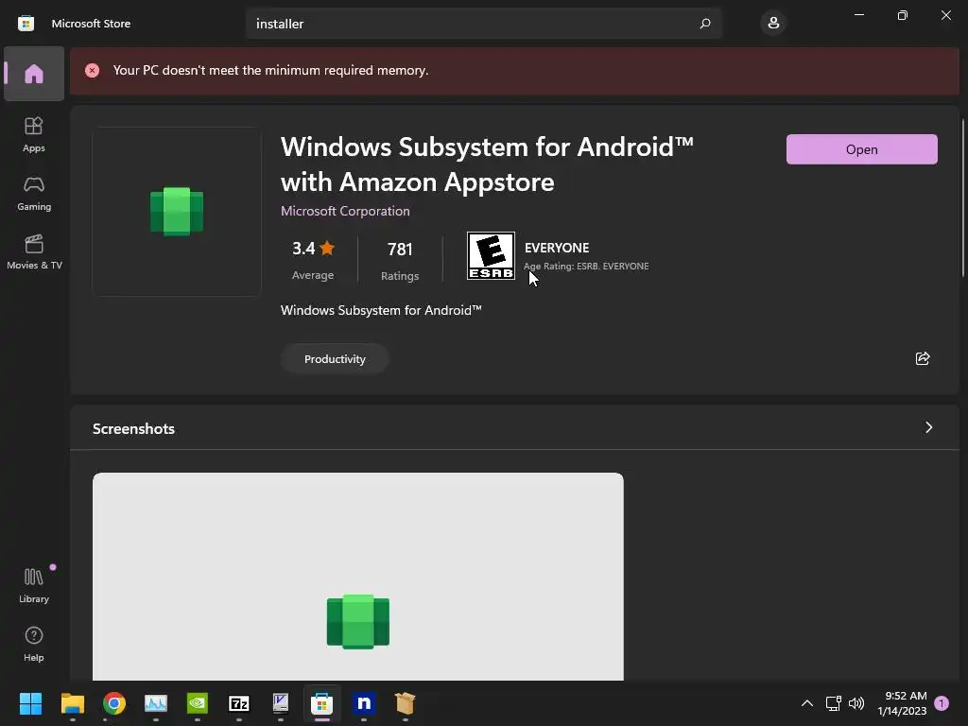The width and height of the screenshot is (968, 726).
Task: Switch to Microsoft Store taskbar icon
Action: [x=322, y=703]
